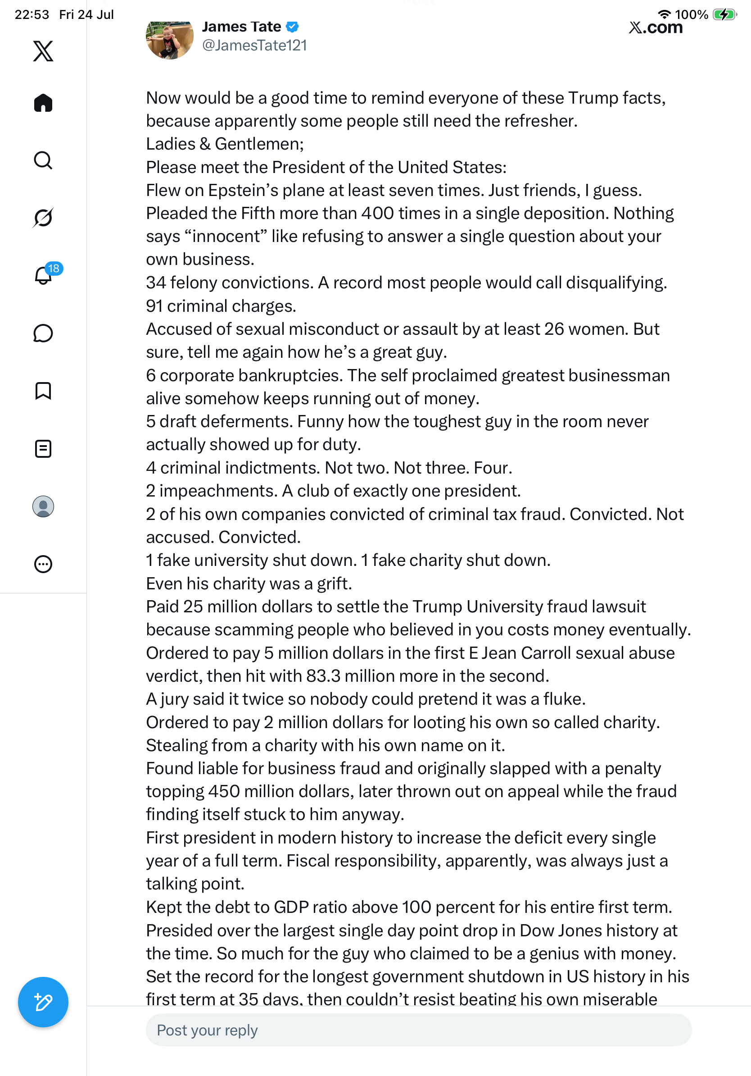Screen dimensions: 751x1076
Task: Open the Bookmarks icon
Action: [x=43, y=391]
